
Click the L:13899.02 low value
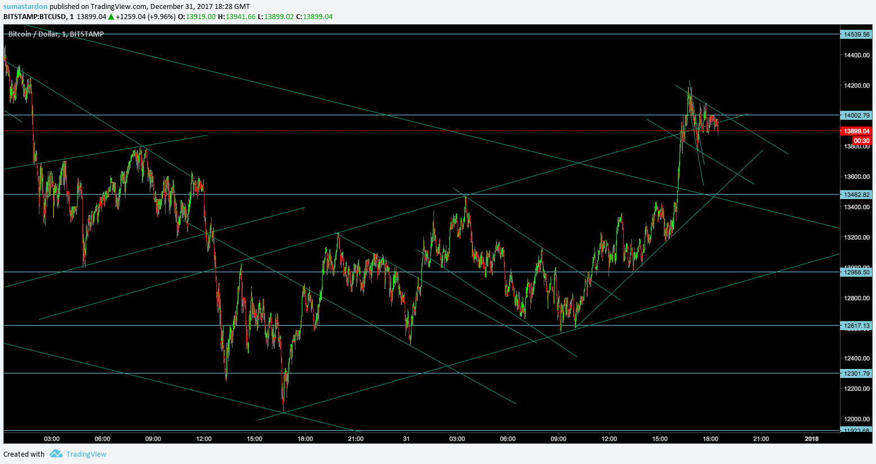click(276, 17)
